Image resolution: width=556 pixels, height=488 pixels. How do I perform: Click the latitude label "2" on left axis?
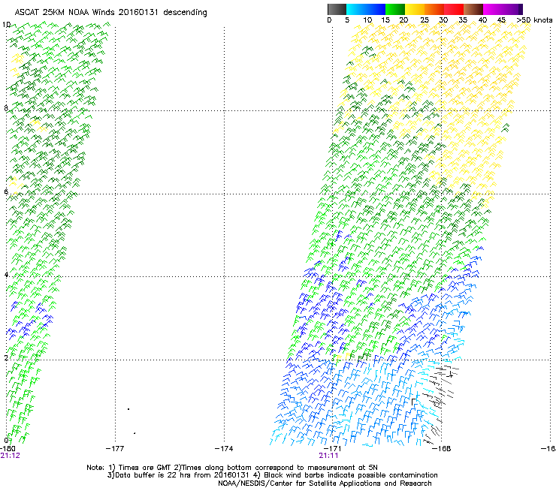[6, 357]
